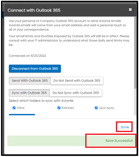The image size is (139, 157).
Task: Uncheck the Sent Items folder checkbox
Action: click(96, 108)
